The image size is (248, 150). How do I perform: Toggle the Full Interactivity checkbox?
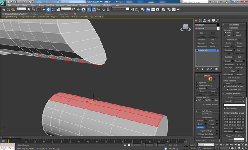click(x=228, y=89)
